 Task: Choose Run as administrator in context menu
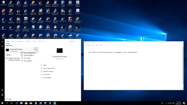[28, 52]
